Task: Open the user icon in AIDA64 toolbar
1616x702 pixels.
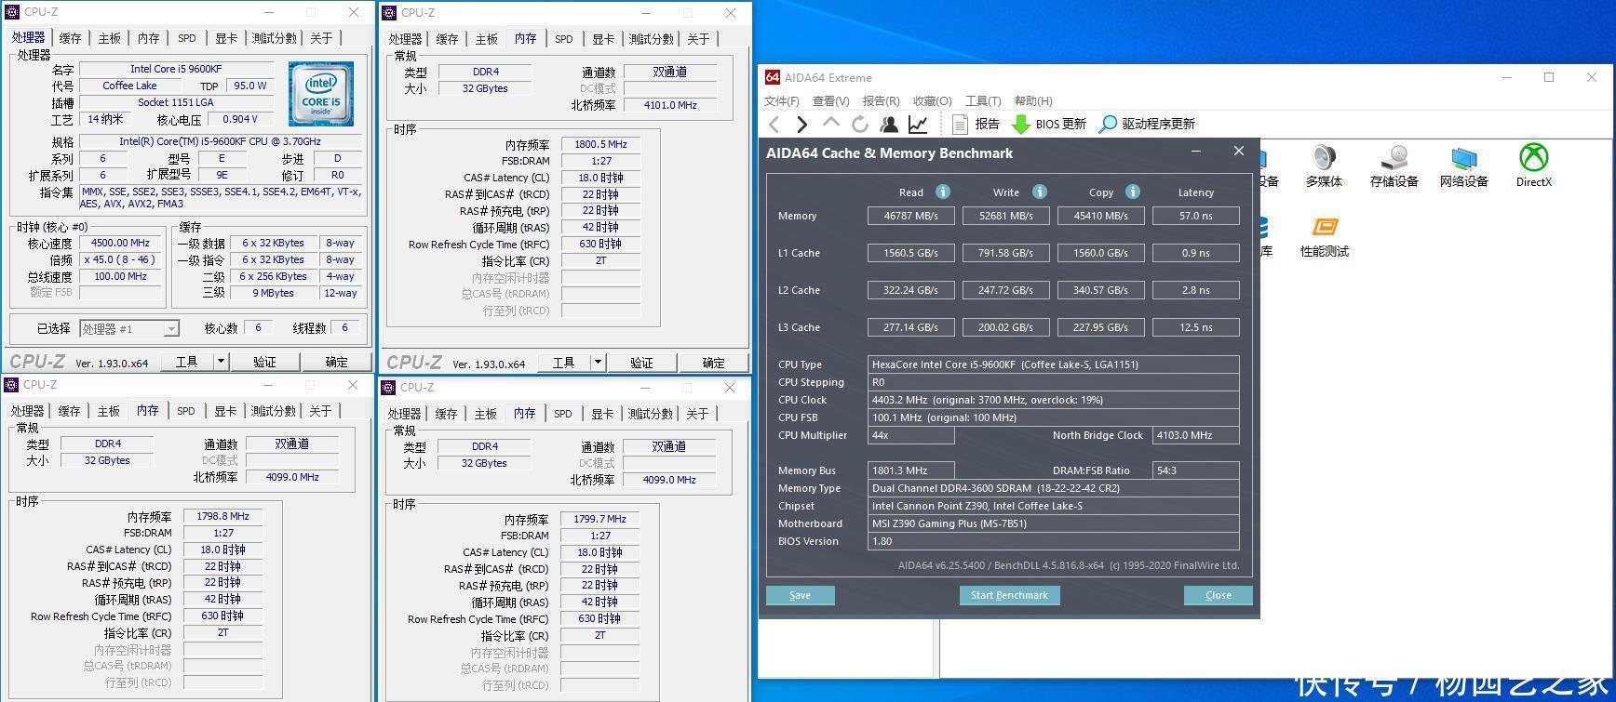Action: point(889,124)
